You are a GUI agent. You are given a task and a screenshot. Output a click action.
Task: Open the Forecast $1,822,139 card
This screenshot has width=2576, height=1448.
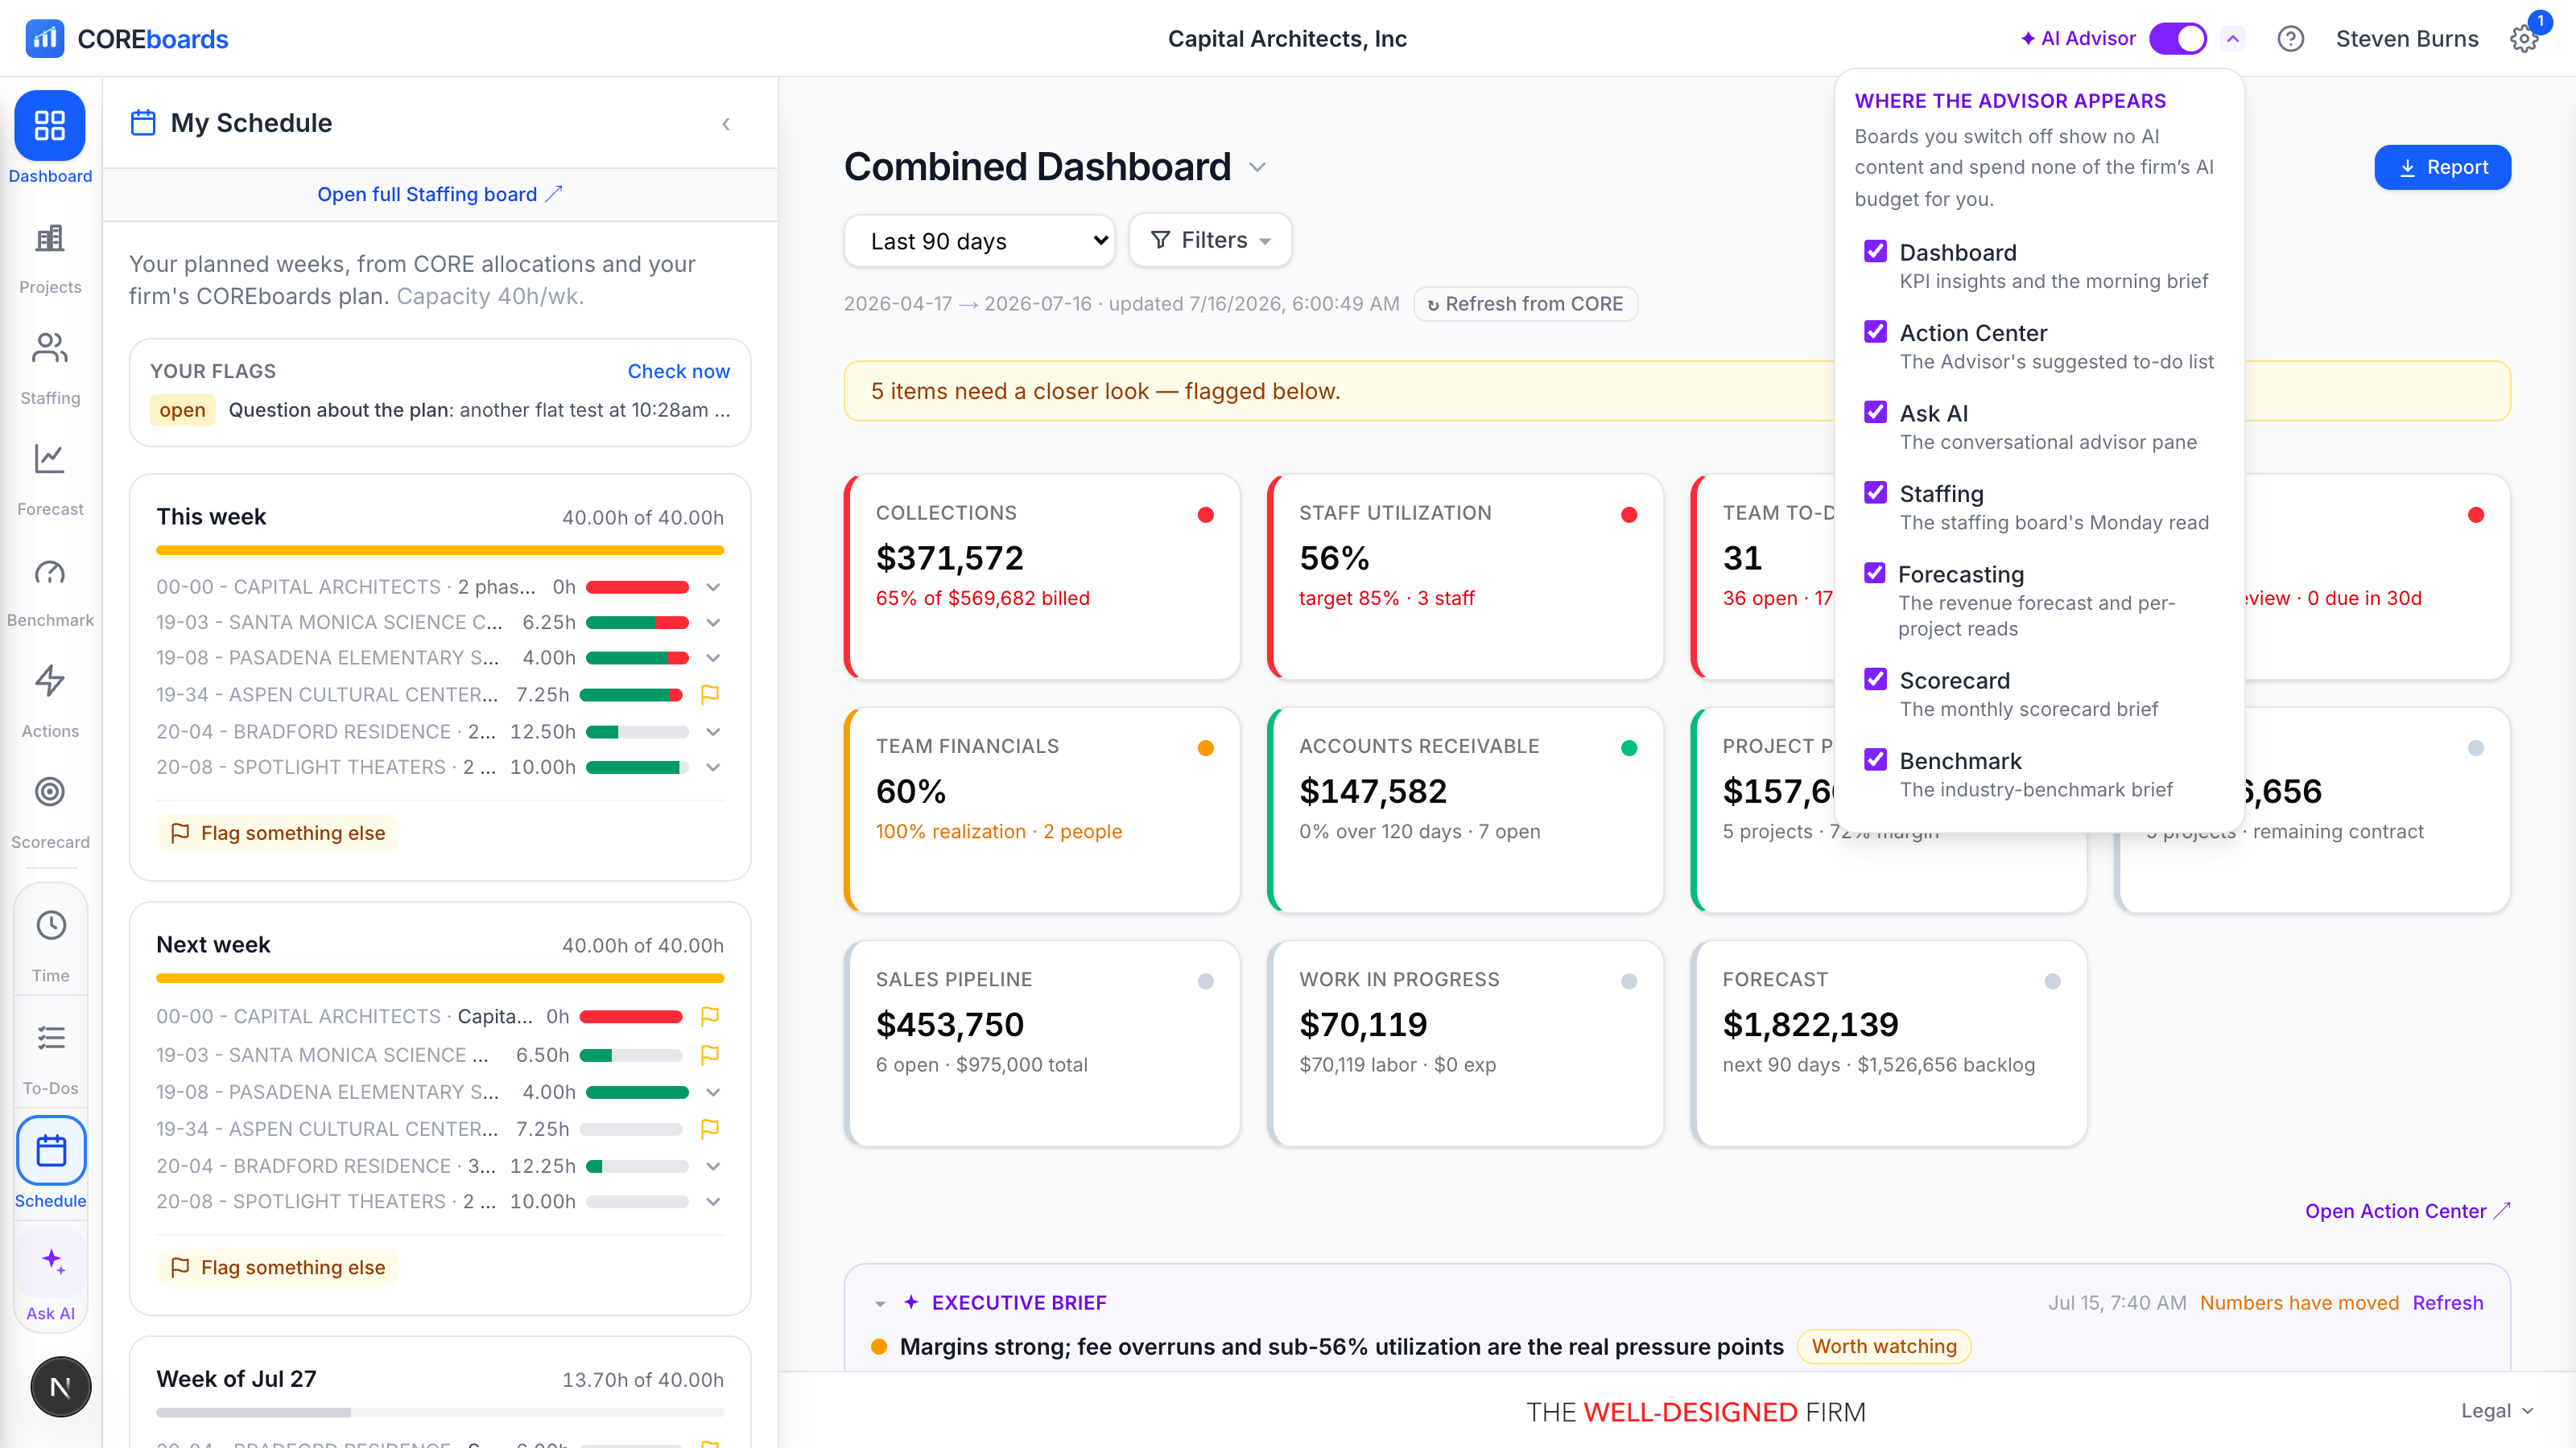[x=1888, y=1043]
